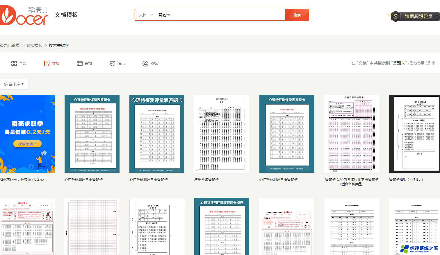This screenshot has width=440, height=255.
Task: Click the 图标 category icon
Action: point(145,63)
